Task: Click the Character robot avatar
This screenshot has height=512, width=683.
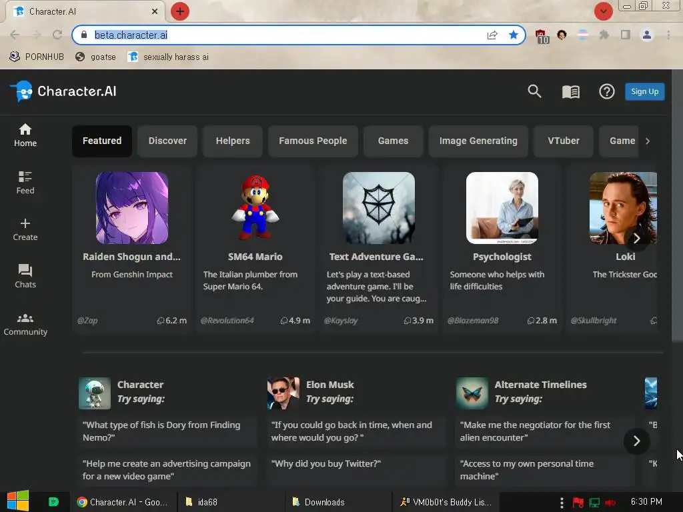Action: coord(95,393)
